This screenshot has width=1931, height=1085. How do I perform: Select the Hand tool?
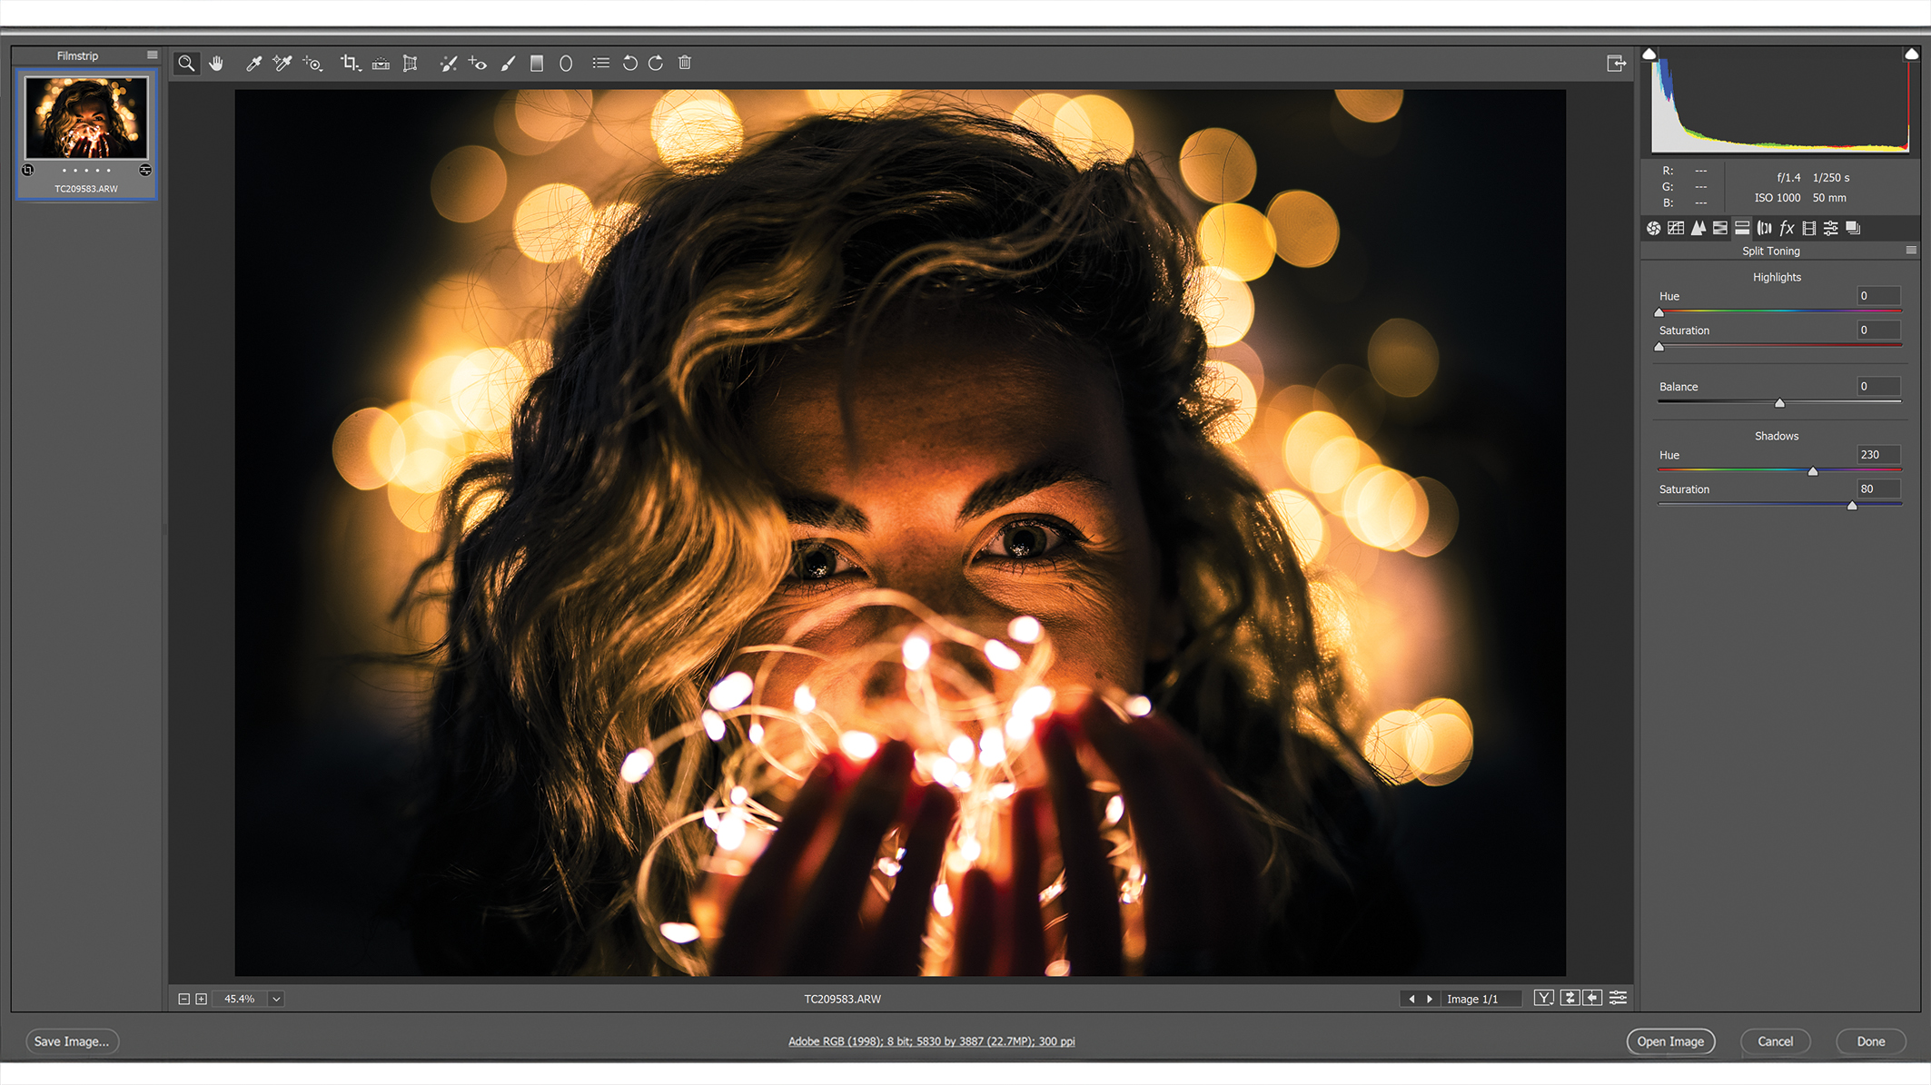point(216,63)
